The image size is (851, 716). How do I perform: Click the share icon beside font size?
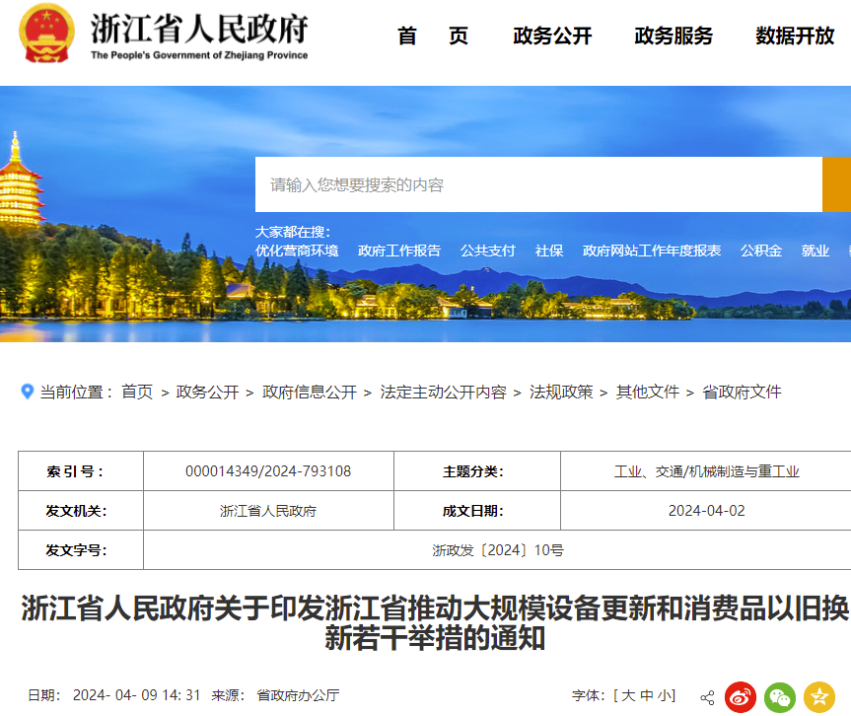[707, 697]
